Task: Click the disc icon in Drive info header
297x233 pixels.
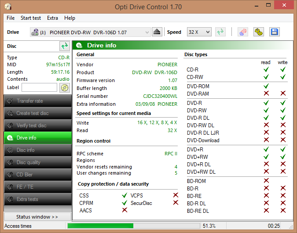Action: click(79, 45)
